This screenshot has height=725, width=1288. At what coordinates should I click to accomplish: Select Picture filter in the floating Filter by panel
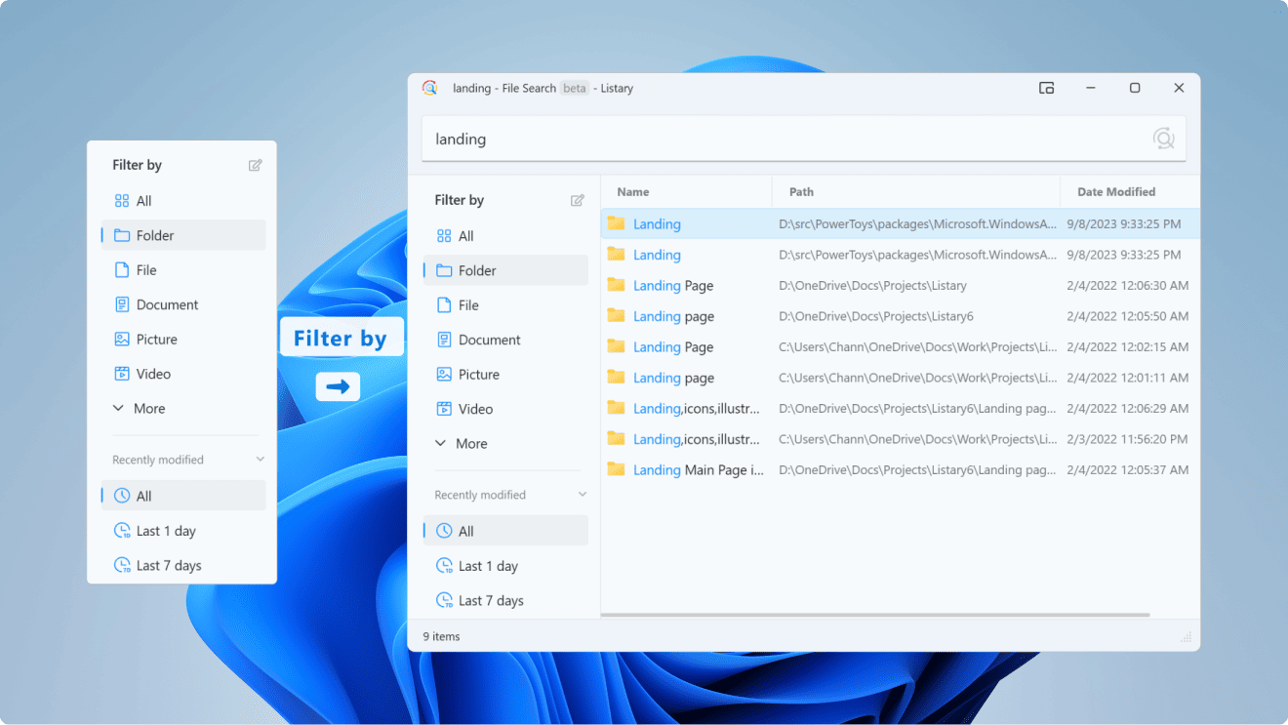(183, 340)
